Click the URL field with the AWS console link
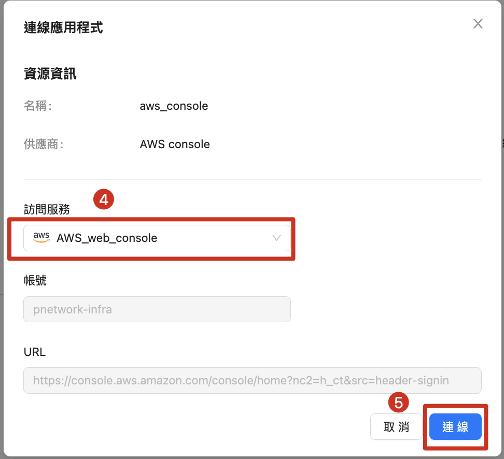This screenshot has height=459, width=504. (252, 381)
